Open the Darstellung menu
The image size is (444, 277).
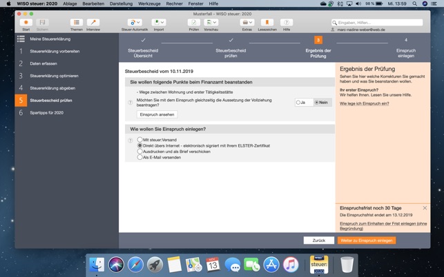coord(122,3)
